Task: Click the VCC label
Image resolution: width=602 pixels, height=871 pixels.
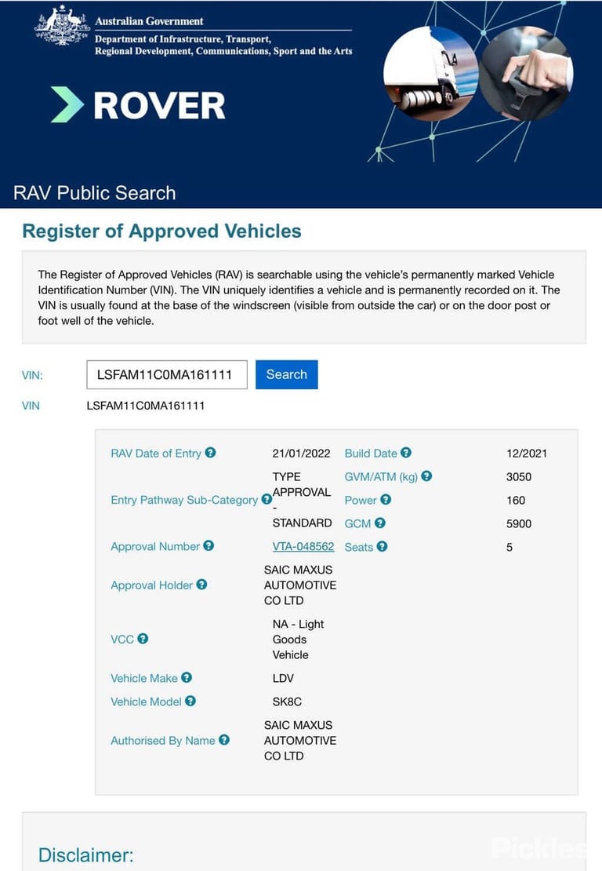Action: (x=122, y=640)
